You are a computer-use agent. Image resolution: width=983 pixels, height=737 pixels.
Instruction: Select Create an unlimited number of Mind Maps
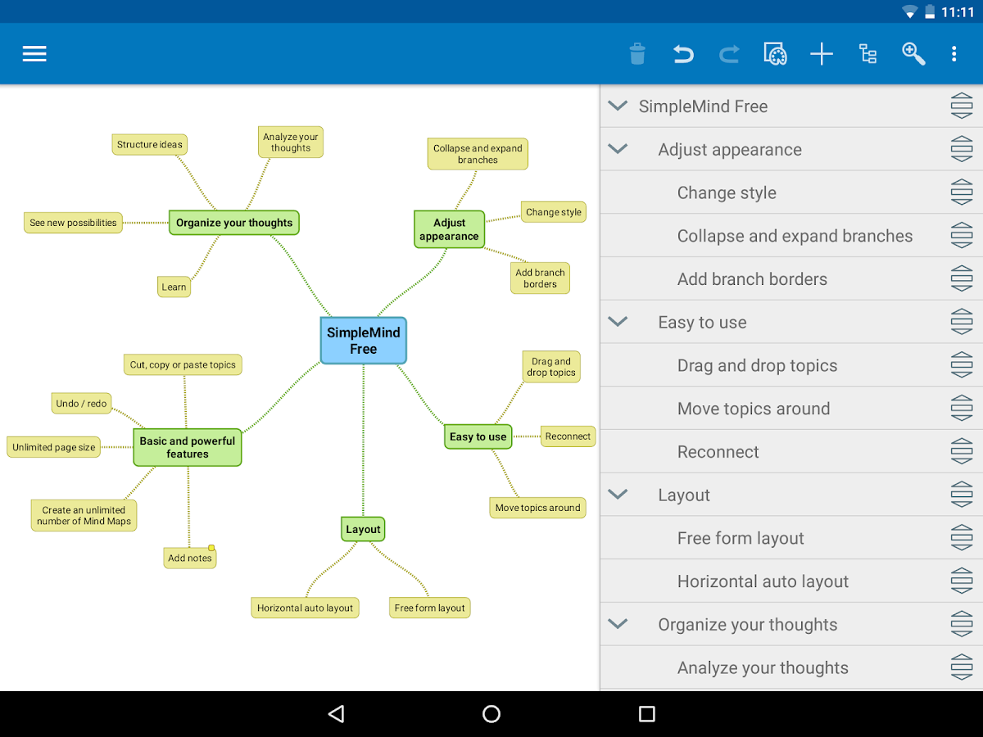tap(84, 515)
